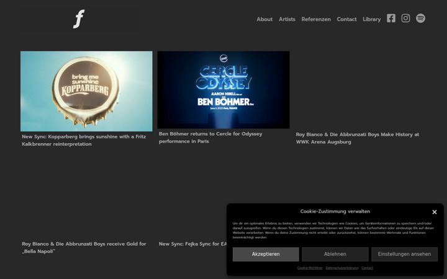Viewport: 447px width, 279px height.
Task: Open Contact link in cookie dialog
Action: click(367, 268)
